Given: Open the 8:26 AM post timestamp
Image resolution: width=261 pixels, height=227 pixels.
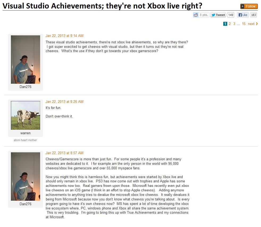Looking at the screenshot, I should pos(65,102).
